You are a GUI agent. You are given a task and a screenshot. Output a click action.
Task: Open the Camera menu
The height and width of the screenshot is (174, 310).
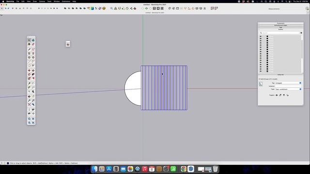pos(42,1)
